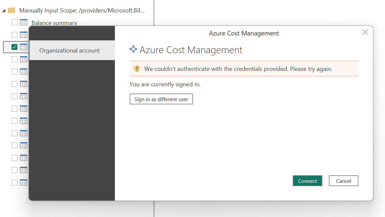The height and width of the screenshot is (217, 385).
Task: Click the Manually Input Scope tree label
Action: coord(82,11)
